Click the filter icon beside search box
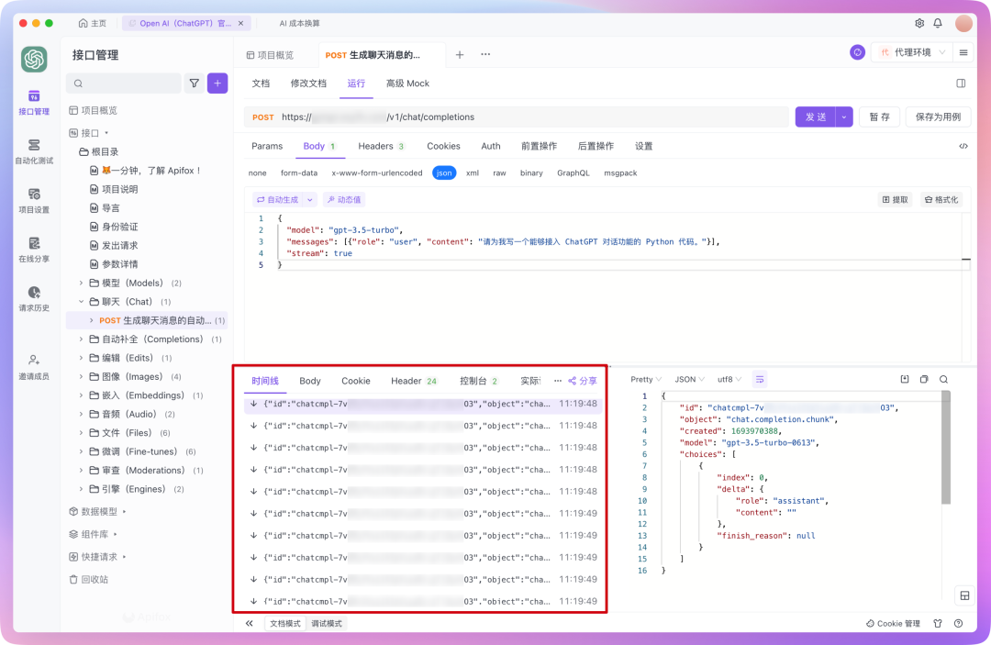Image resolution: width=991 pixels, height=645 pixels. [x=194, y=83]
